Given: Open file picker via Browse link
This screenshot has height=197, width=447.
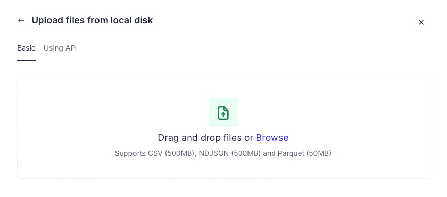Looking at the screenshot, I should [272, 138].
